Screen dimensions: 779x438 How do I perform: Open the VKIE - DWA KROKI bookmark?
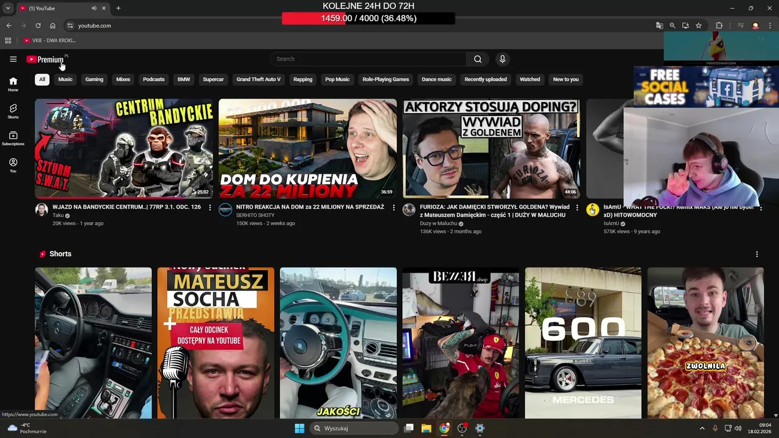coord(50,40)
